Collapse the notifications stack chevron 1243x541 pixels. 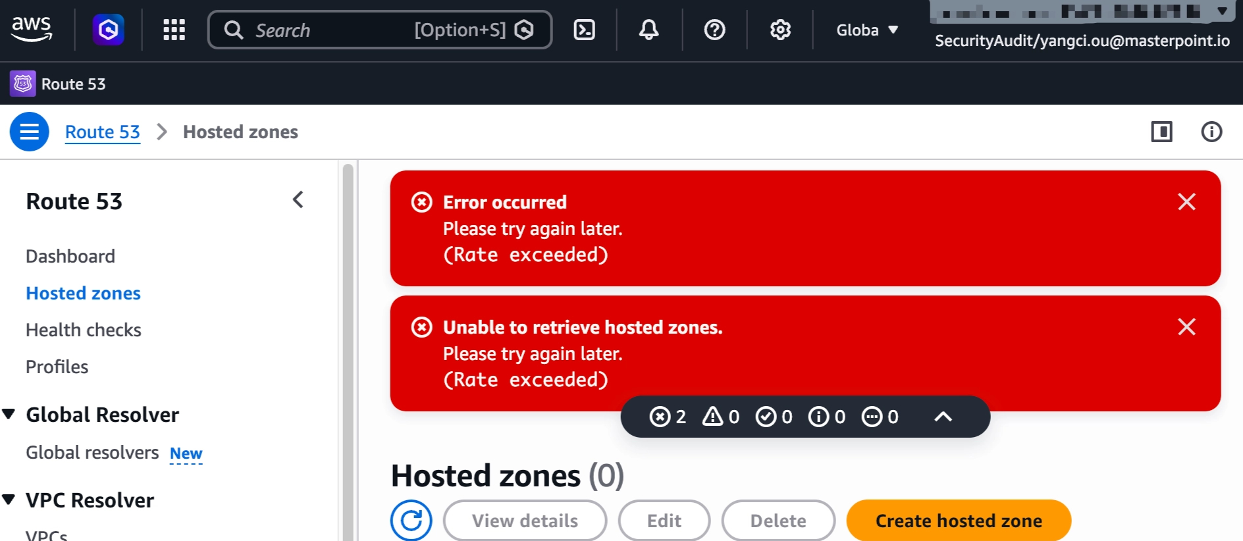(x=943, y=417)
